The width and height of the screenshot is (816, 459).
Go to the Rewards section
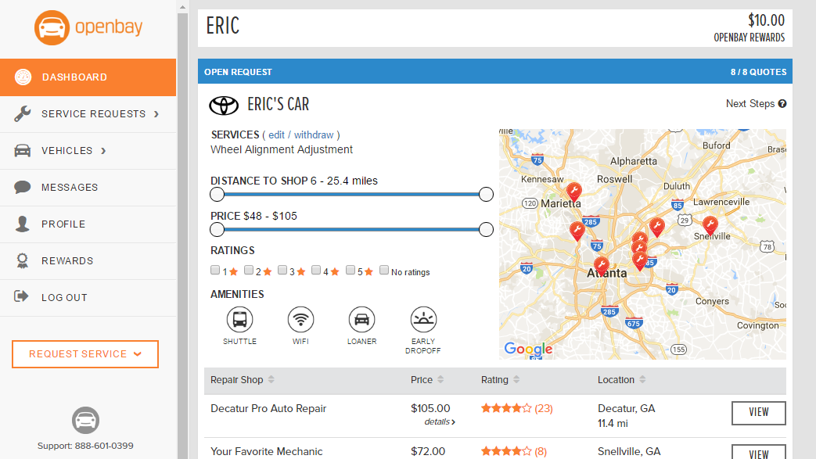click(88, 260)
